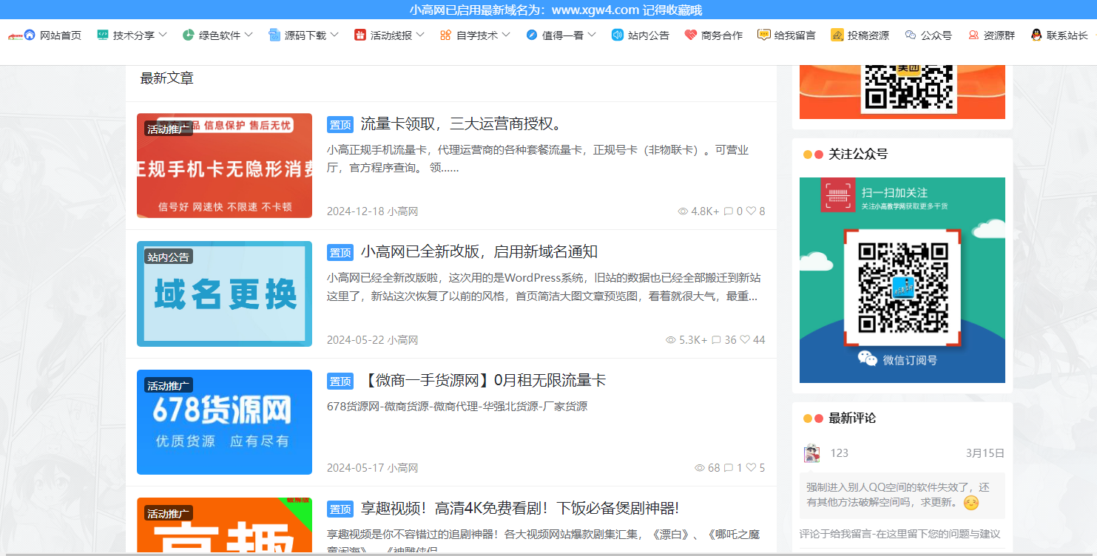Screen dimensions: 1097x556
Task: Click the 联系站长 person icon
Action: [x=1036, y=34]
